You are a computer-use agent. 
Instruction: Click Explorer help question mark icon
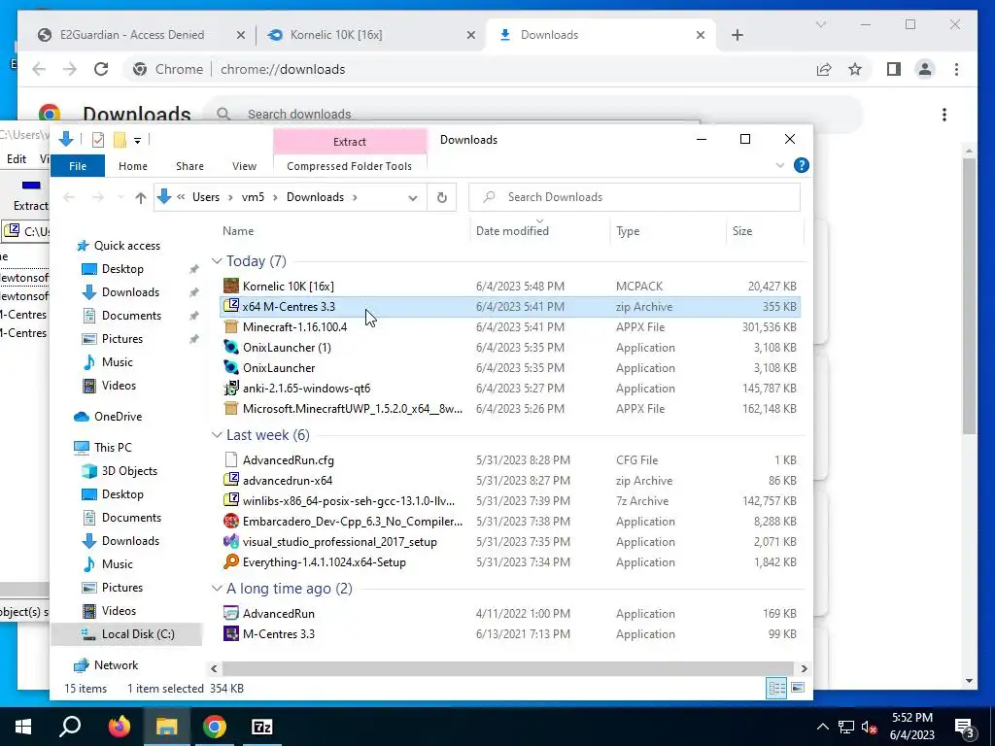point(801,165)
